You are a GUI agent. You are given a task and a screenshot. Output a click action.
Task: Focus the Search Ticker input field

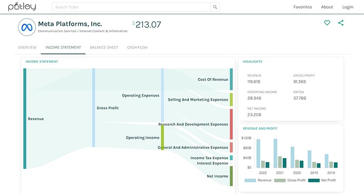tap(131, 7)
